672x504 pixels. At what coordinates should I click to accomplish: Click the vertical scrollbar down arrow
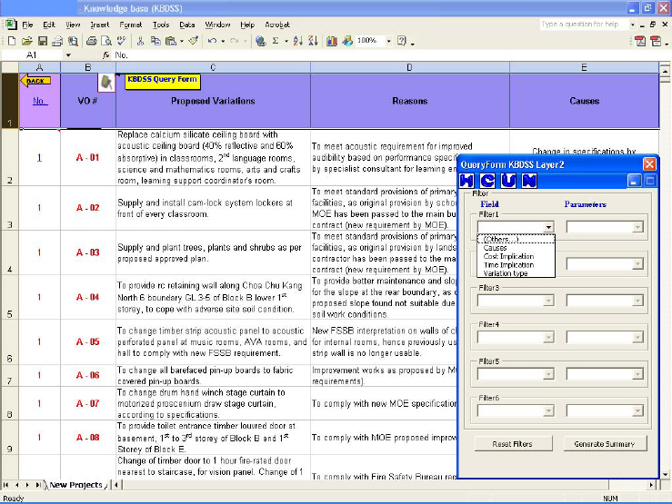click(x=665, y=474)
